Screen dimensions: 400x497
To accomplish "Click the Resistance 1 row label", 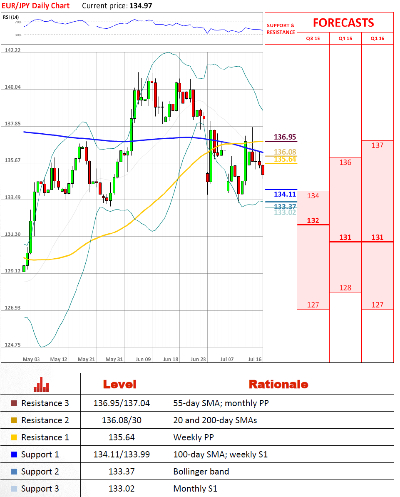I will coord(45,437).
